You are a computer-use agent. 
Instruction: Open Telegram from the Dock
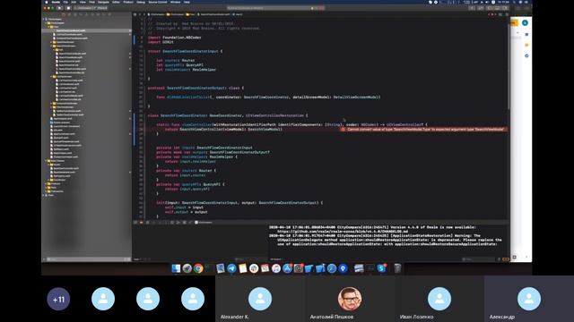pyautogui.click(x=231, y=268)
